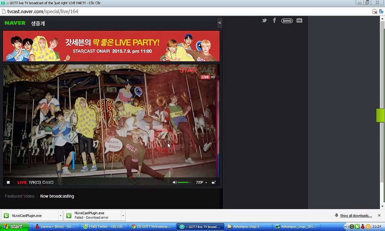Click Show all downloads link

[356, 216]
